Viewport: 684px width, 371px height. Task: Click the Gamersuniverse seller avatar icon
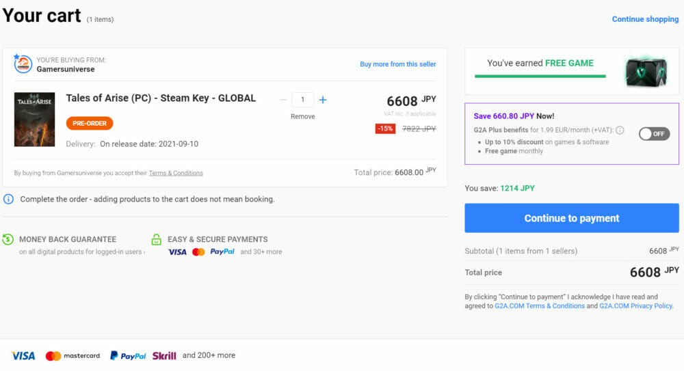click(x=23, y=64)
